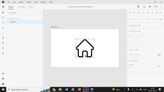Screen dimensions: 164x92
Task: Open the invite/user profile icon
Action: point(138,7)
